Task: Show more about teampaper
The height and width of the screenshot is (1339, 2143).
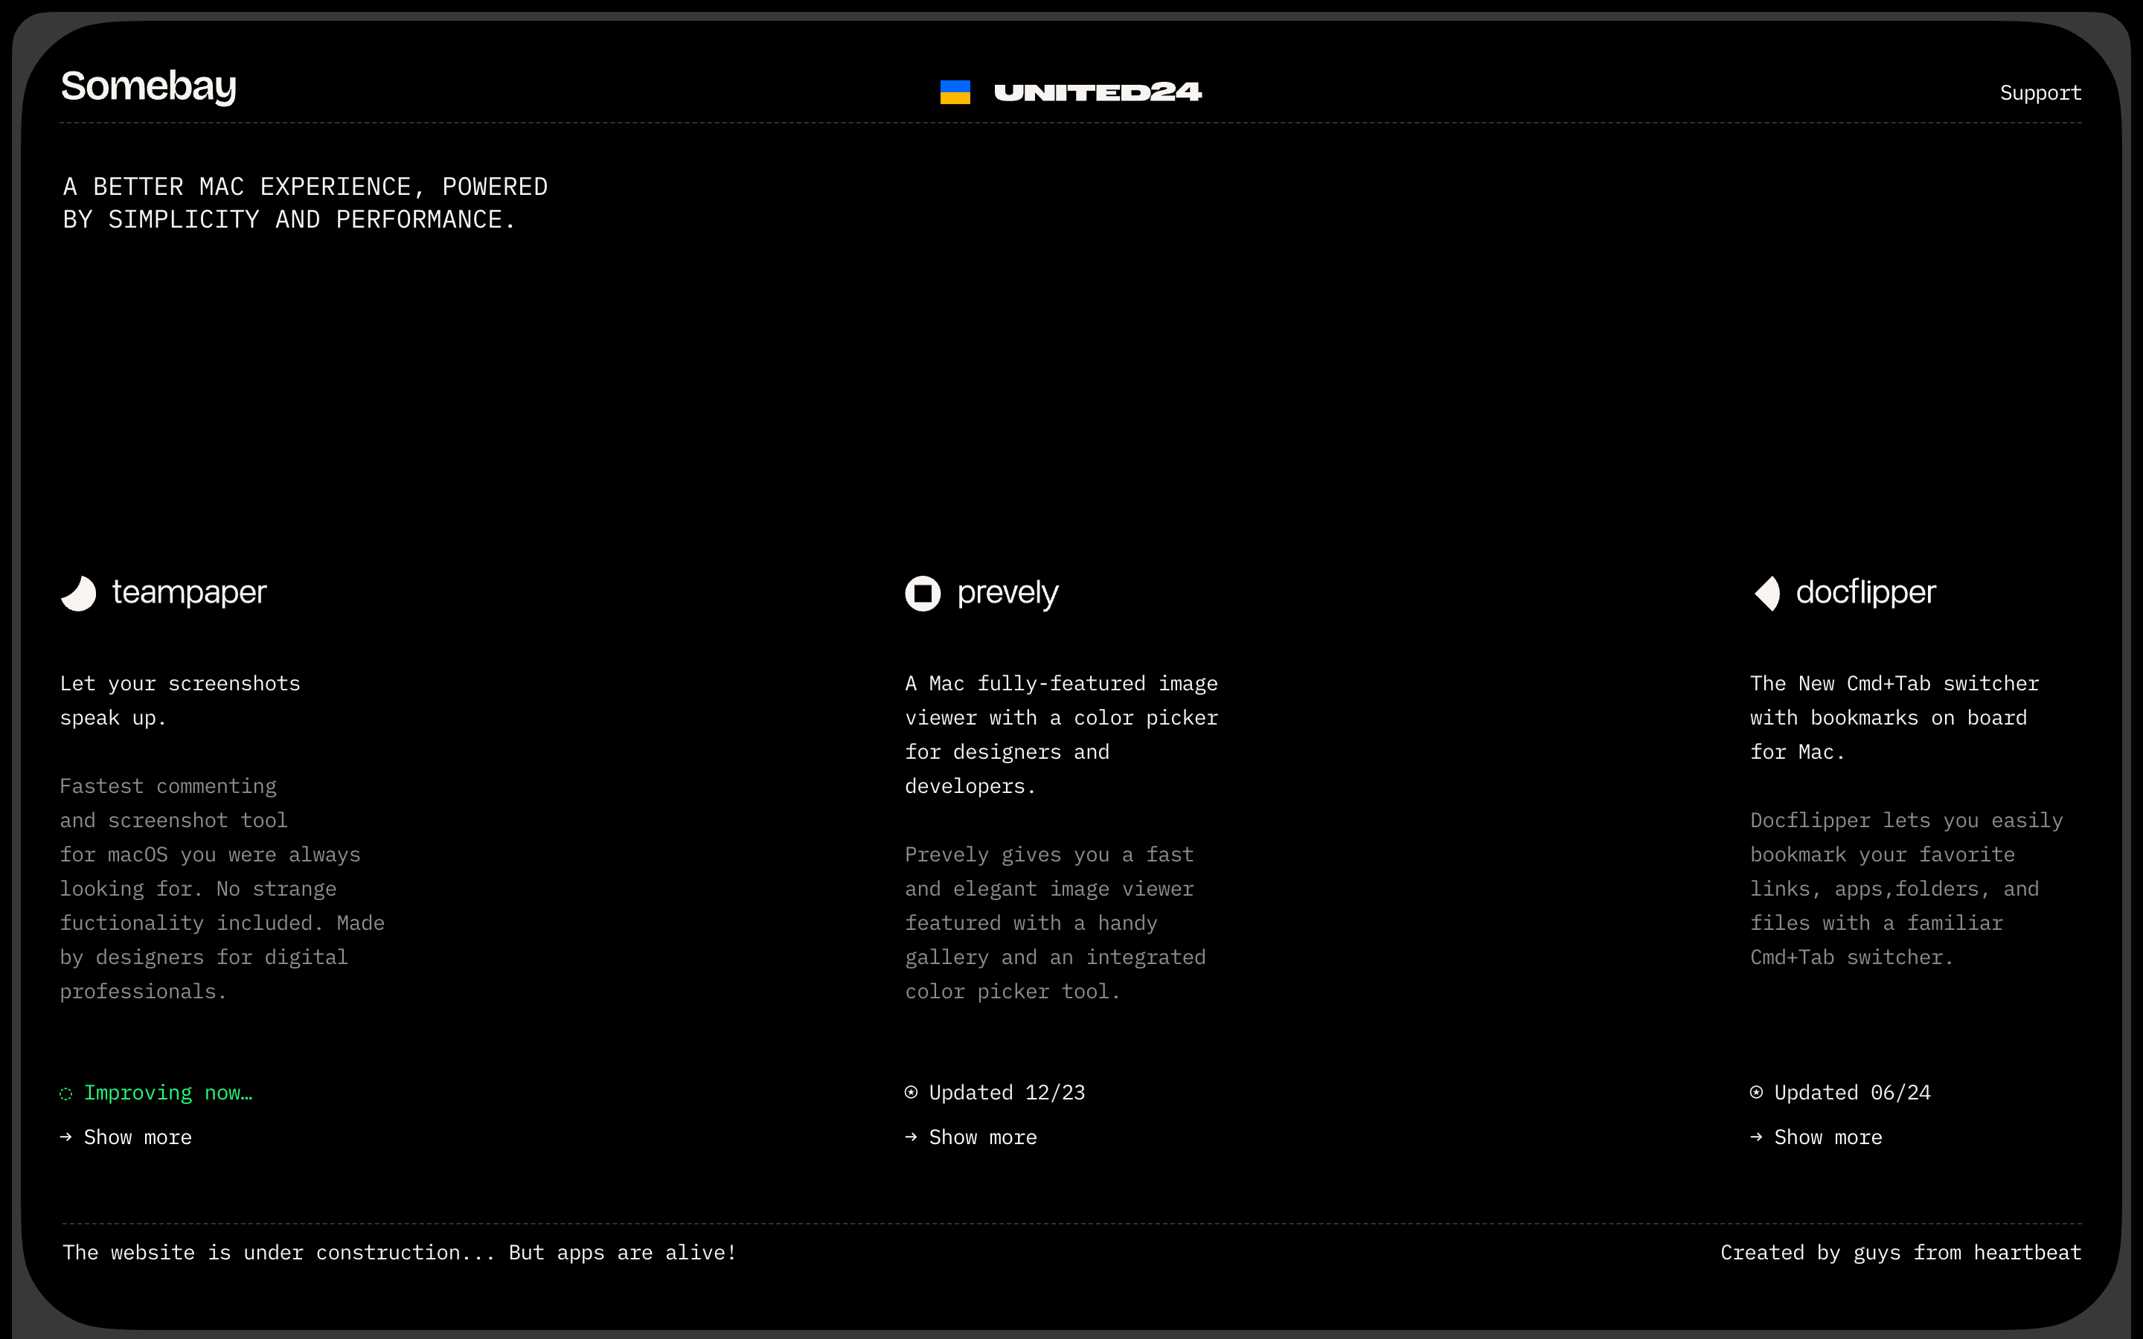Action: coord(137,1137)
